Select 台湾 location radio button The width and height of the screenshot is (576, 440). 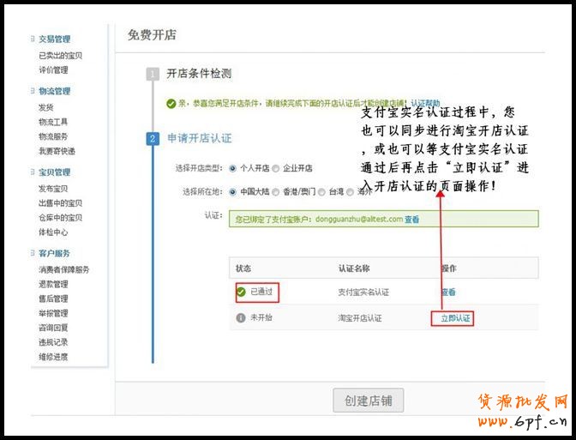324,192
